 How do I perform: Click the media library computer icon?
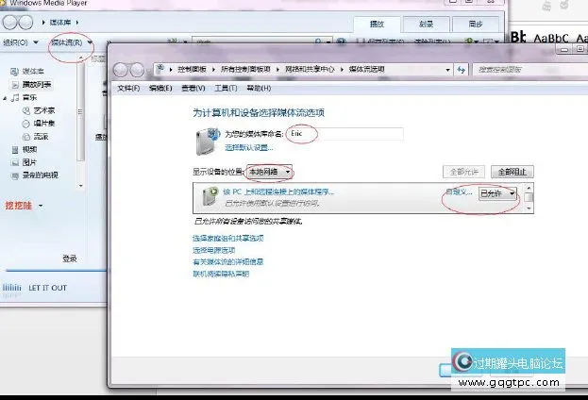pyautogui.click(x=208, y=142)
